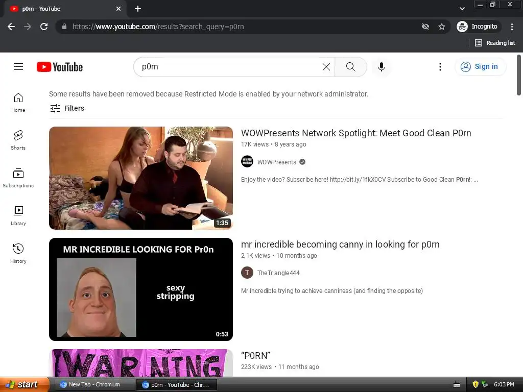Click the Sign in button
The width and height of the screenshot is (523, 392).
(x=480, y=67)
